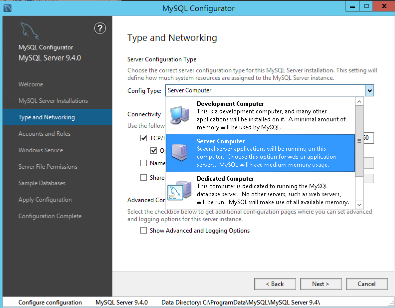
Task: Click the Connectivity section label
Action: point(144,114)
